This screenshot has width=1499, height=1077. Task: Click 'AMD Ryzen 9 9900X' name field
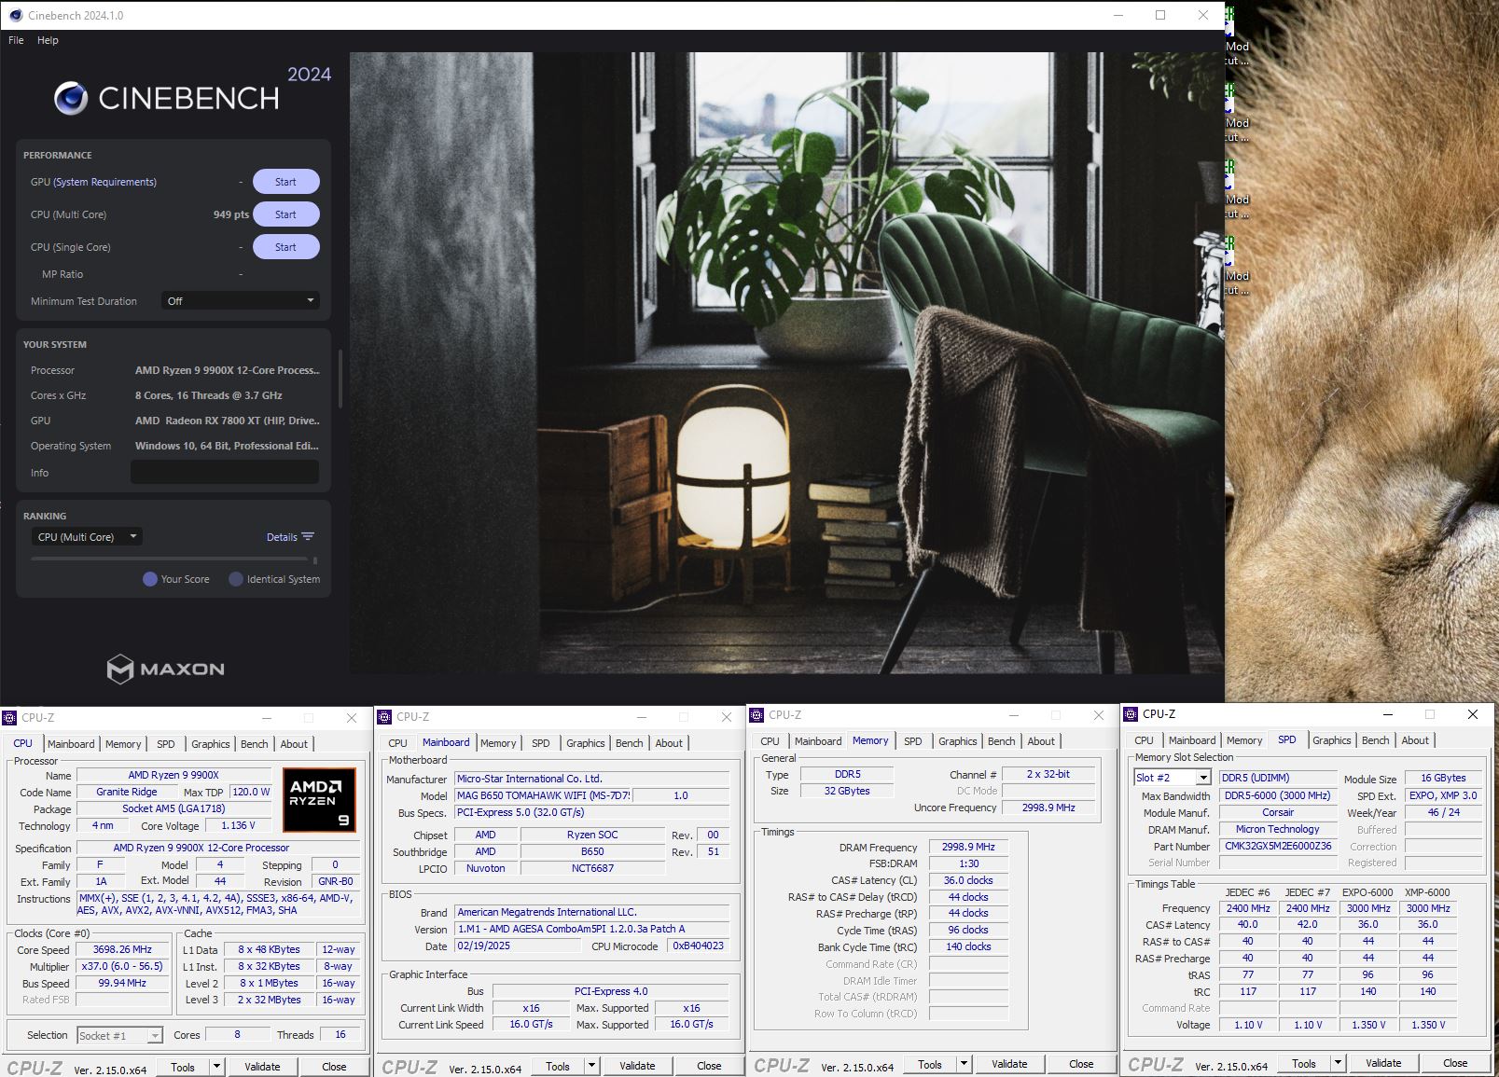click(173, 775)
